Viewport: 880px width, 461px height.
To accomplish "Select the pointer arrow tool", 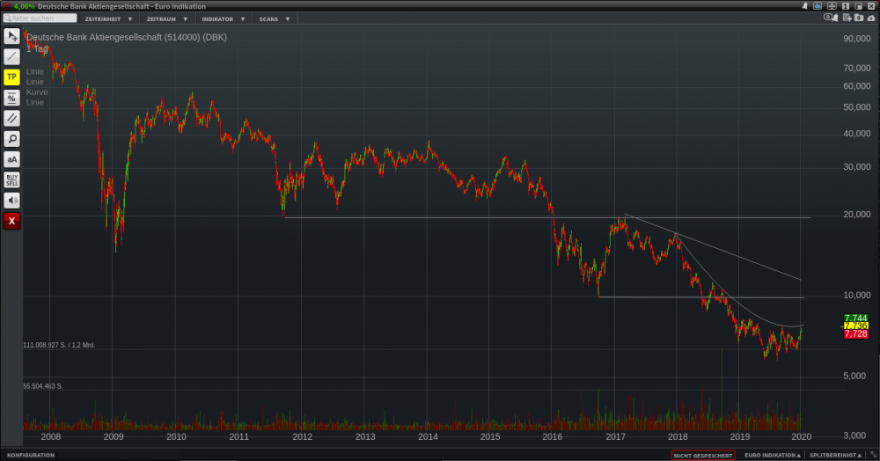I will (11, 36).
